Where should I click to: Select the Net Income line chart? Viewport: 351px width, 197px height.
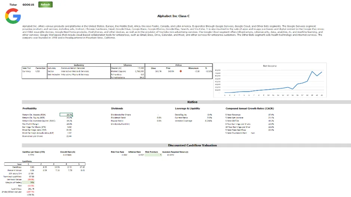(270, 80)
